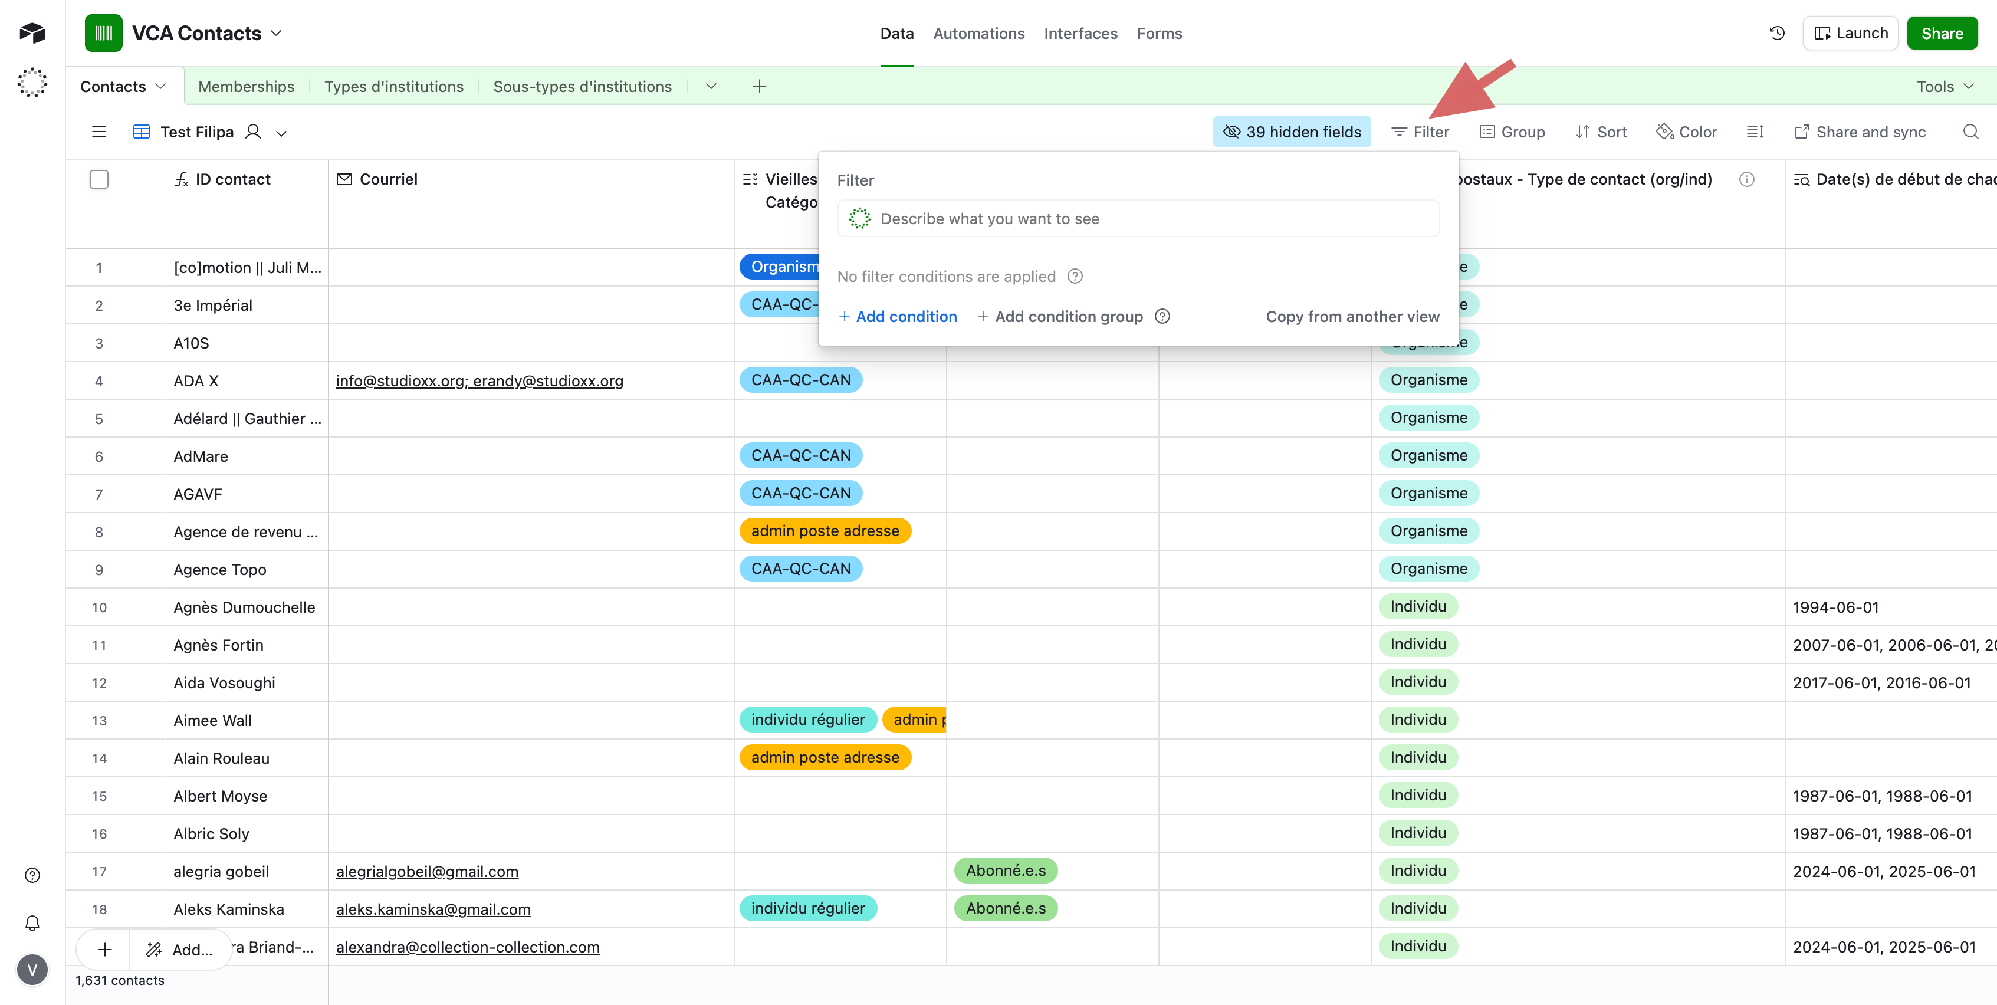This screenshot has width=1997, height=1005.
Task: Click the Airtable home logo icon
Action: tap(32, 32)
